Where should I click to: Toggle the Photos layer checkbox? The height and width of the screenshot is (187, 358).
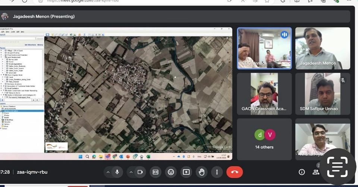coord(1,115)
